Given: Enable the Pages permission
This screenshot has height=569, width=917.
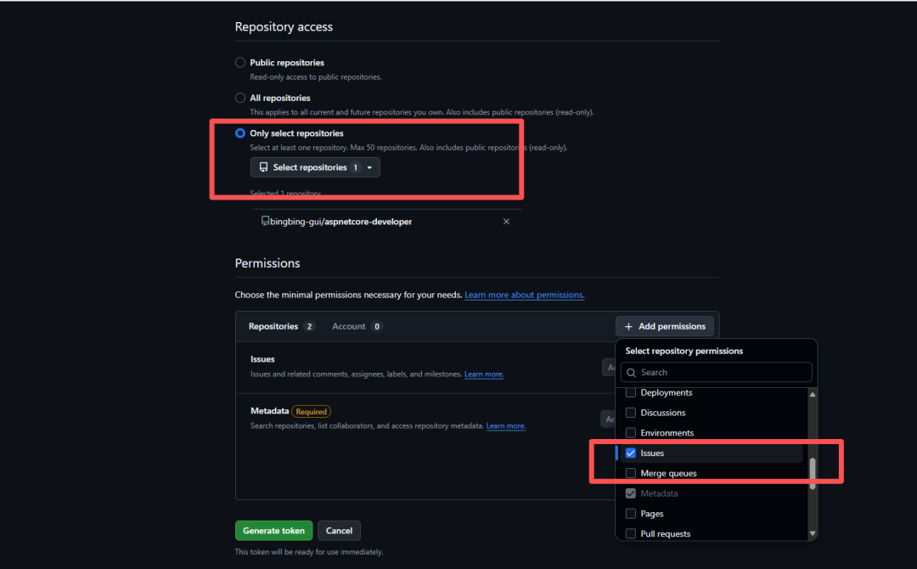Looking at the screenshot, I should tap(631, 513).
